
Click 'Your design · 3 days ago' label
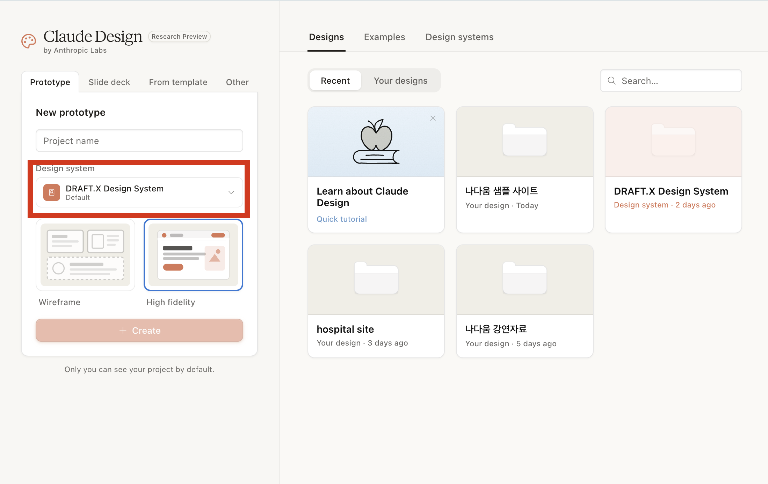point(362,343)
